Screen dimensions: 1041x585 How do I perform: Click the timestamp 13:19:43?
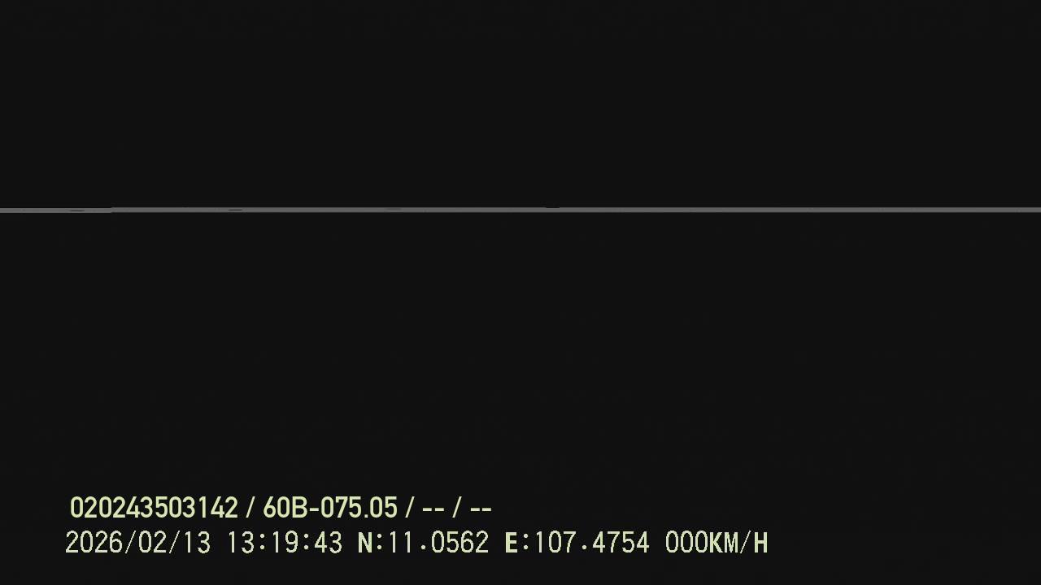coord(284,543)
